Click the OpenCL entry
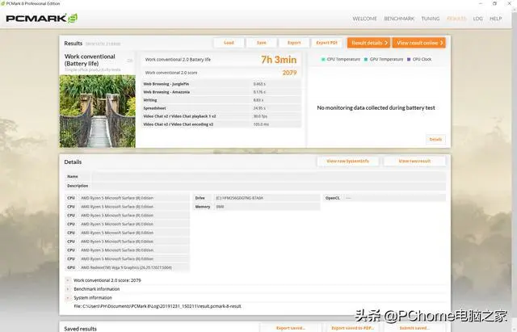The image size is (517, 332). pyautogui.click(x=385, y=198)
